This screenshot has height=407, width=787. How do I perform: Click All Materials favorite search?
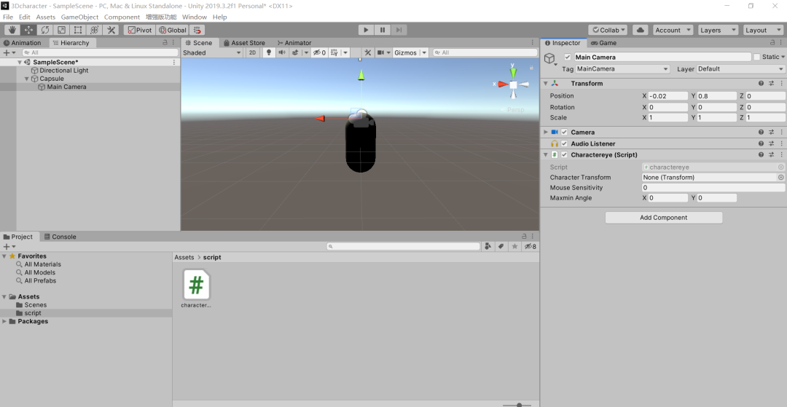43,264
